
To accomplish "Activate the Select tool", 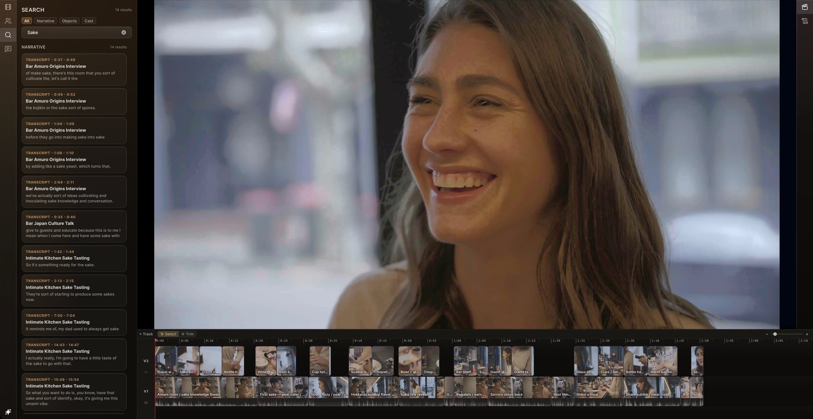I will 168,334.
